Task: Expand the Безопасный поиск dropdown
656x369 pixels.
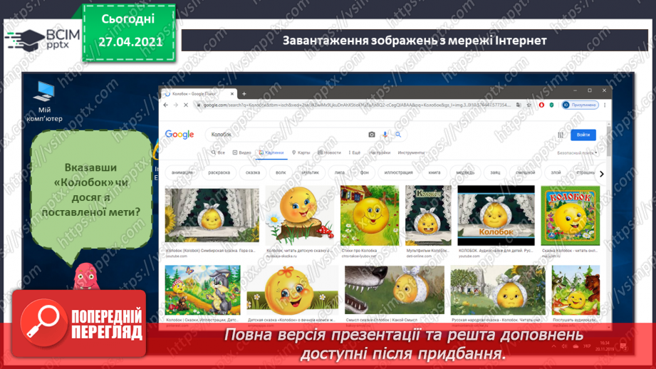Action: 577,153
